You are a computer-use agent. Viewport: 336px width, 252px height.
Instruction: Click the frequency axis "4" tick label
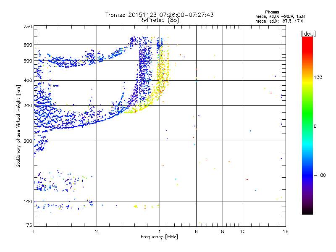160,231
